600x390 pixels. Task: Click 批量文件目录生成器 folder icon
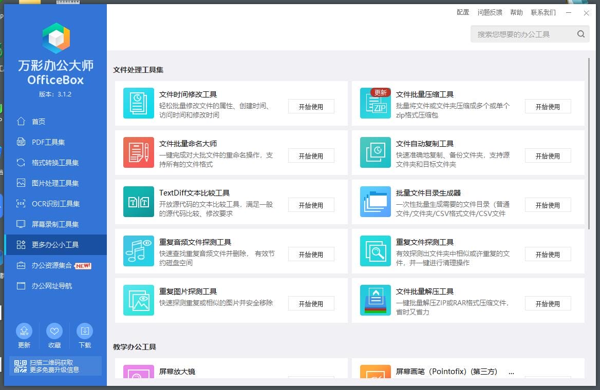376,202
